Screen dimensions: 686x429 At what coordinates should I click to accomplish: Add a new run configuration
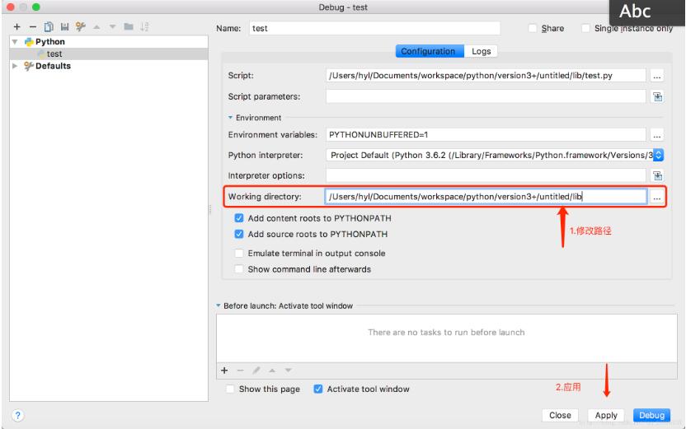click(x=16, y=28)
